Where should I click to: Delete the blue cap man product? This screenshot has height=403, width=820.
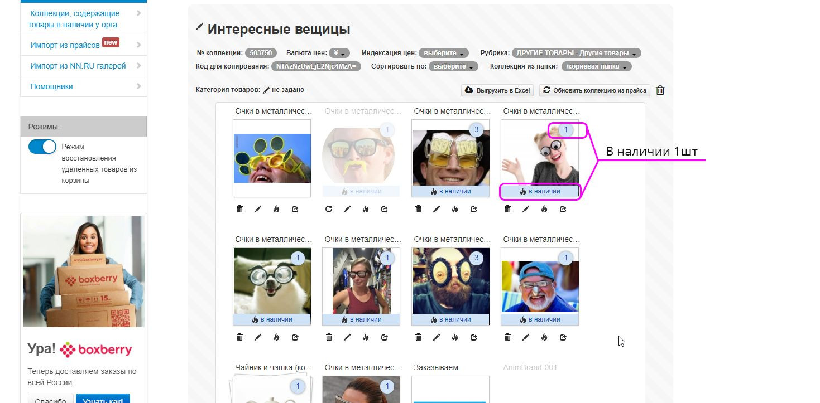[507, 337]
